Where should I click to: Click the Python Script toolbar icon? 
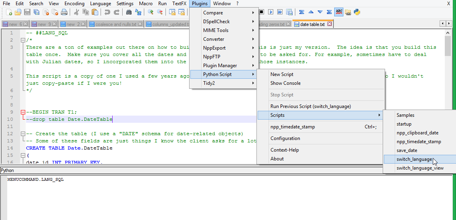357,12
